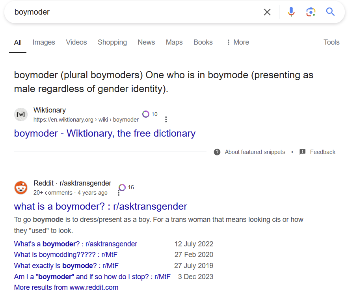The width and height of the screenshot is (359, 304).
Task: Open three-dot options for Wiktionary result
Action: click(166, 119)
